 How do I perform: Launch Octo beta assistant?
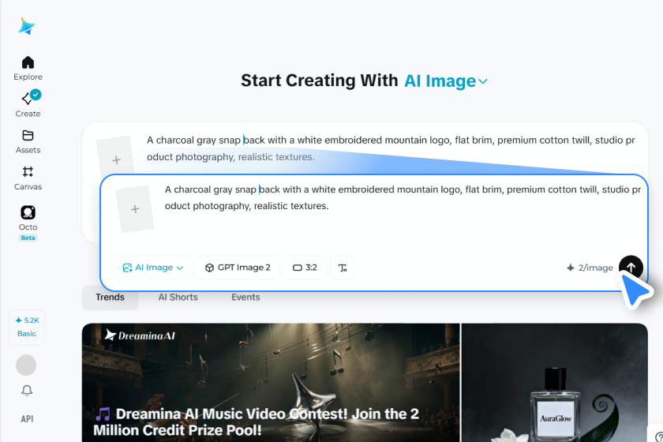[x=28, y=223]
